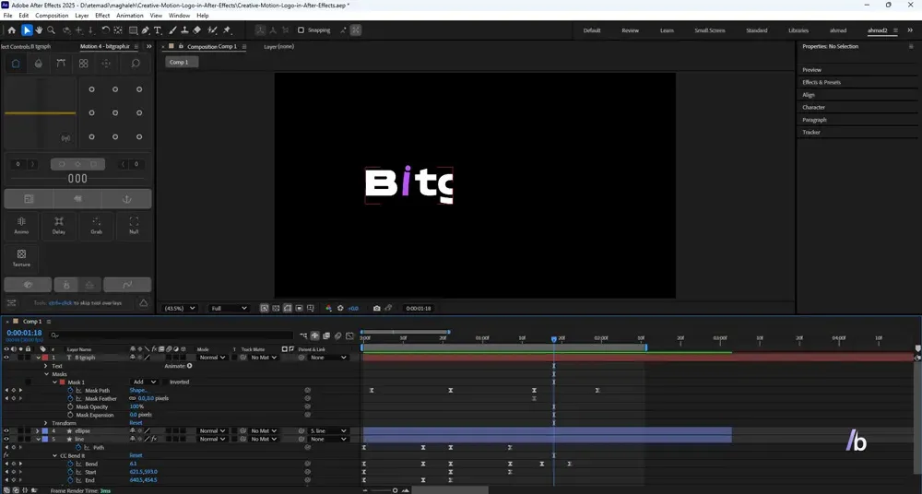
Task: Expand the ellipse layer properties
Action: (x=38, y=431)
